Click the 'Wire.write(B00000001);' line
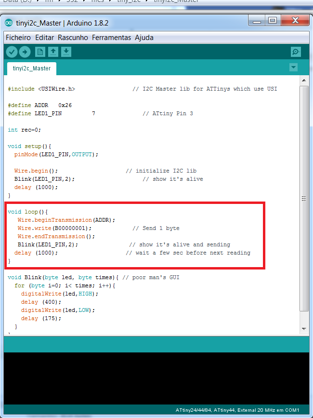313x418 pixels. coord(54,229)
